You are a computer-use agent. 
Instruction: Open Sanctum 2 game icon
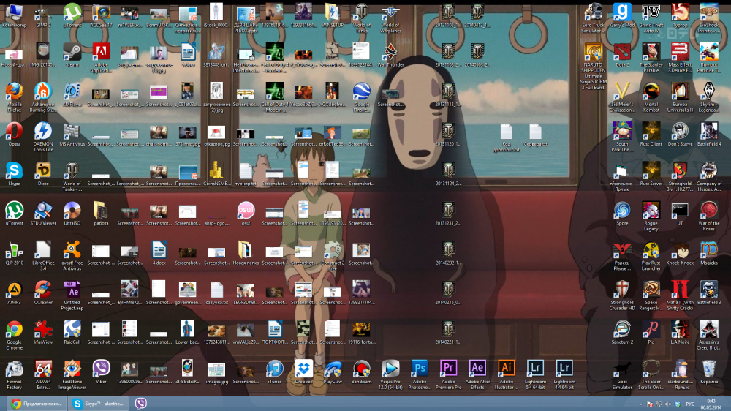pyautogui.click(x=622, y=333)
